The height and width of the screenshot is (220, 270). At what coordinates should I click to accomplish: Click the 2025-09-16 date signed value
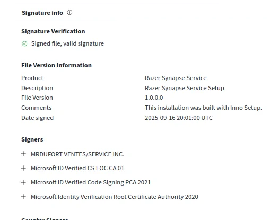tap(179, 118)
